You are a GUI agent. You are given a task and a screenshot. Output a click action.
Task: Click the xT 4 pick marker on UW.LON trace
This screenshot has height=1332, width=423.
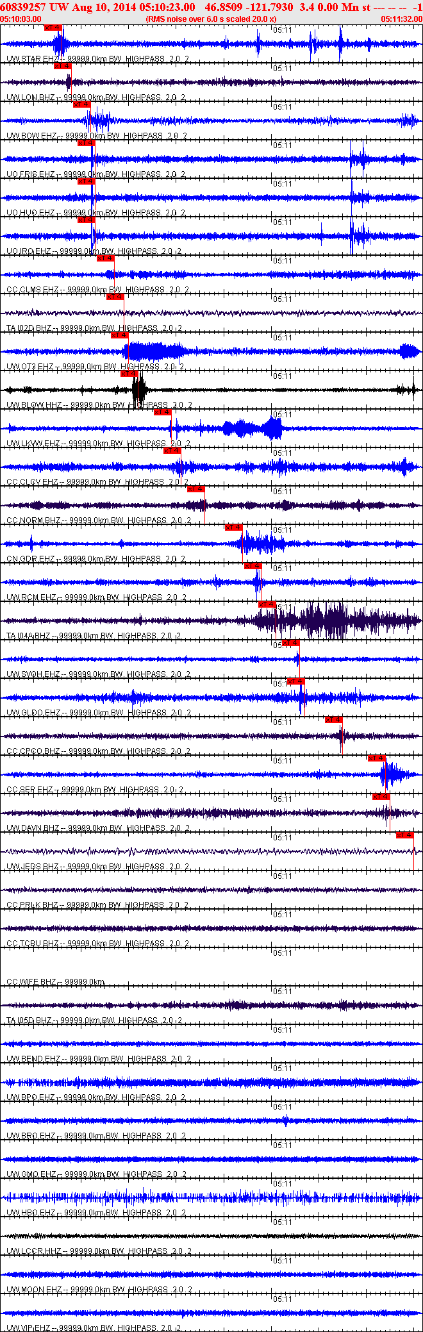tap(63, 66)
